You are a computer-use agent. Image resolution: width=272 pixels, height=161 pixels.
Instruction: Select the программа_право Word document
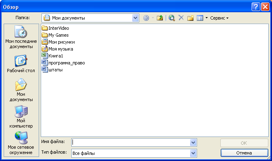63,63
